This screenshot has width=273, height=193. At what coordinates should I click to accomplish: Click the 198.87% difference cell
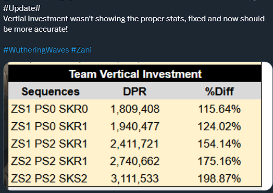[219, 178]
